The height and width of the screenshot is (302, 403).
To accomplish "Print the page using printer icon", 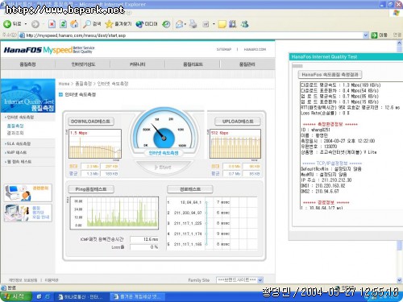I will pos(193,24).
